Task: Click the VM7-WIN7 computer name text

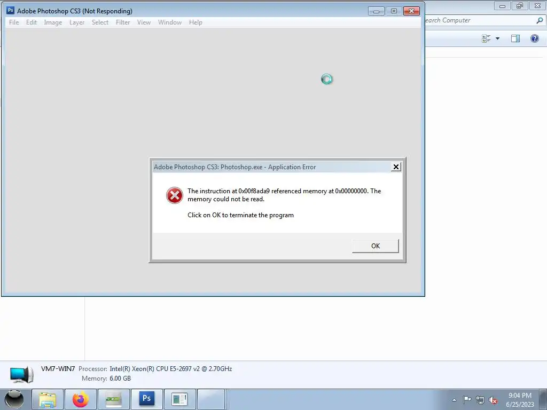Action: click(58, 368)
